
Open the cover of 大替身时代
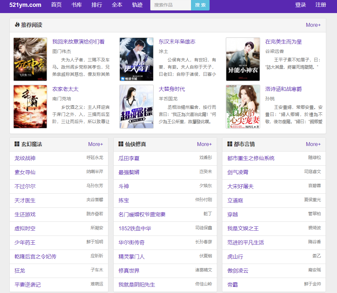[x=136, y=106]
